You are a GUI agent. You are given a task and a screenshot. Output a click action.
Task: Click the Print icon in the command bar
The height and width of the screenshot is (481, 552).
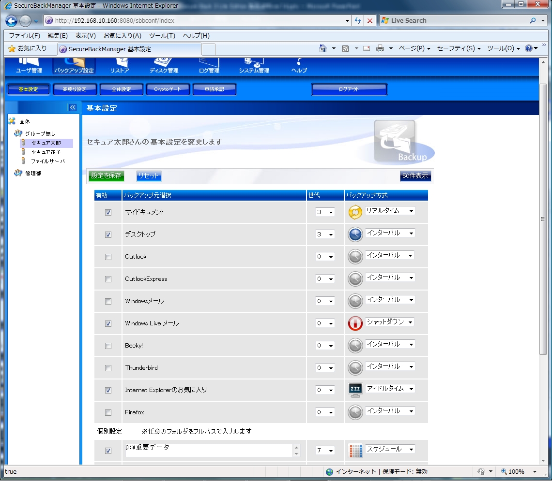pos(380,48)
